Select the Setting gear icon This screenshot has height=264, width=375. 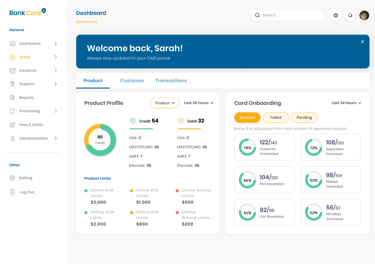pyautogui.click(x=13, y=178)
